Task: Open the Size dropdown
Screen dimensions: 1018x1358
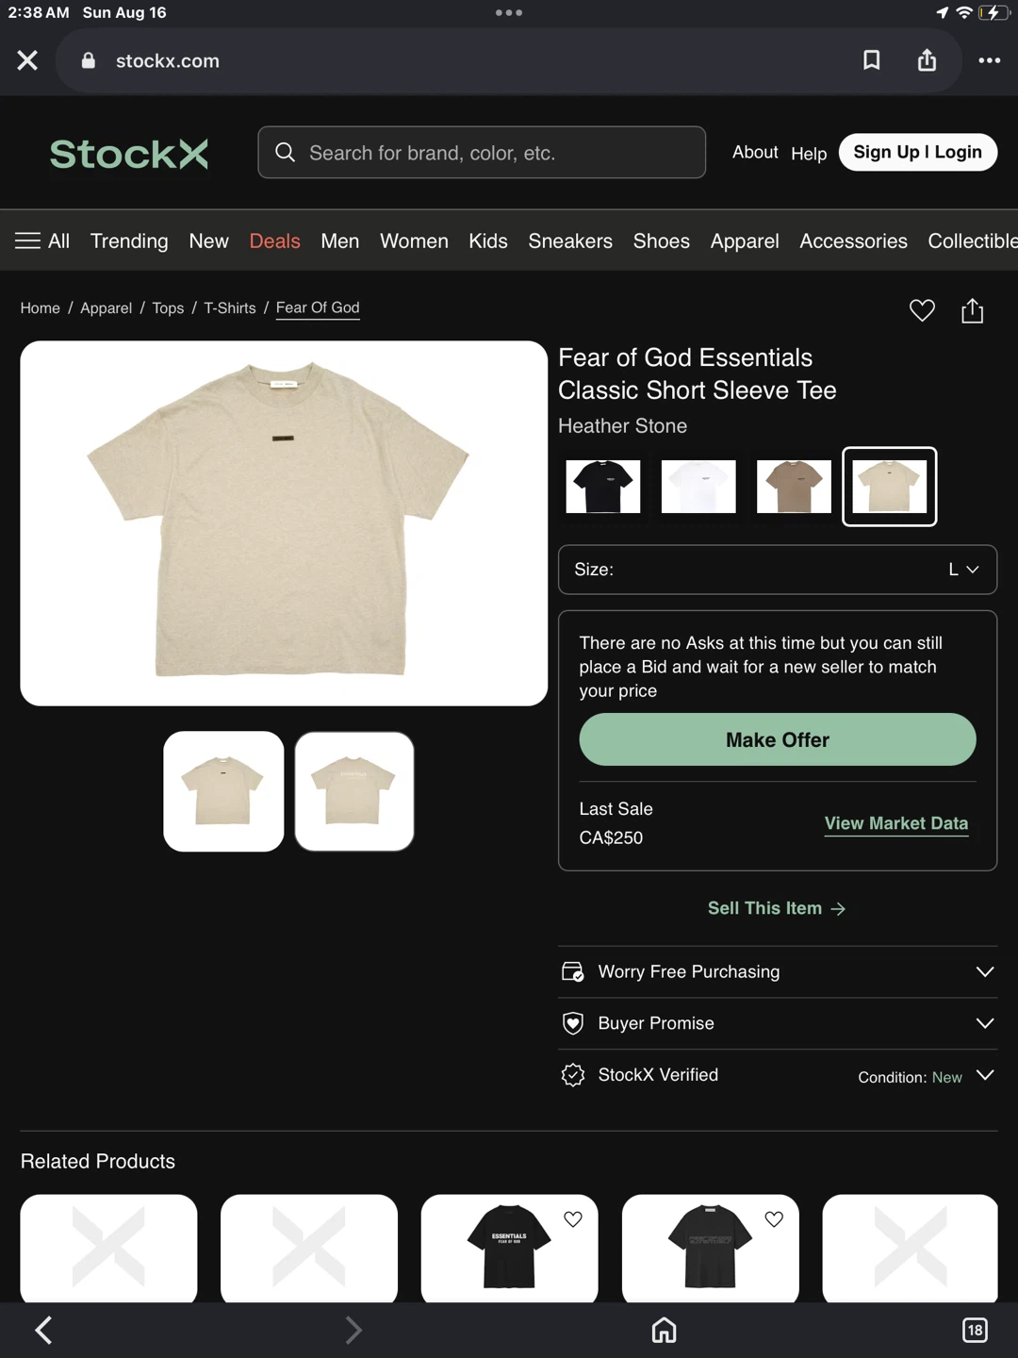Action: (x=778, y=570)
